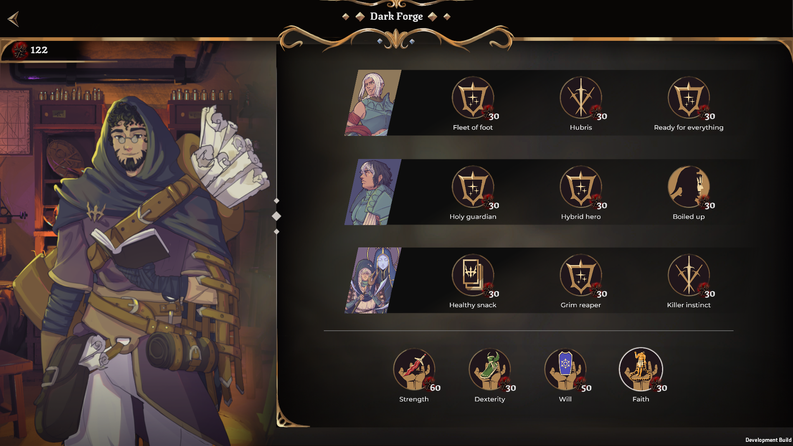Screen dimensions: 793x446
Task: Purchase the Dexterity boot upgrade
Action: 489,370
